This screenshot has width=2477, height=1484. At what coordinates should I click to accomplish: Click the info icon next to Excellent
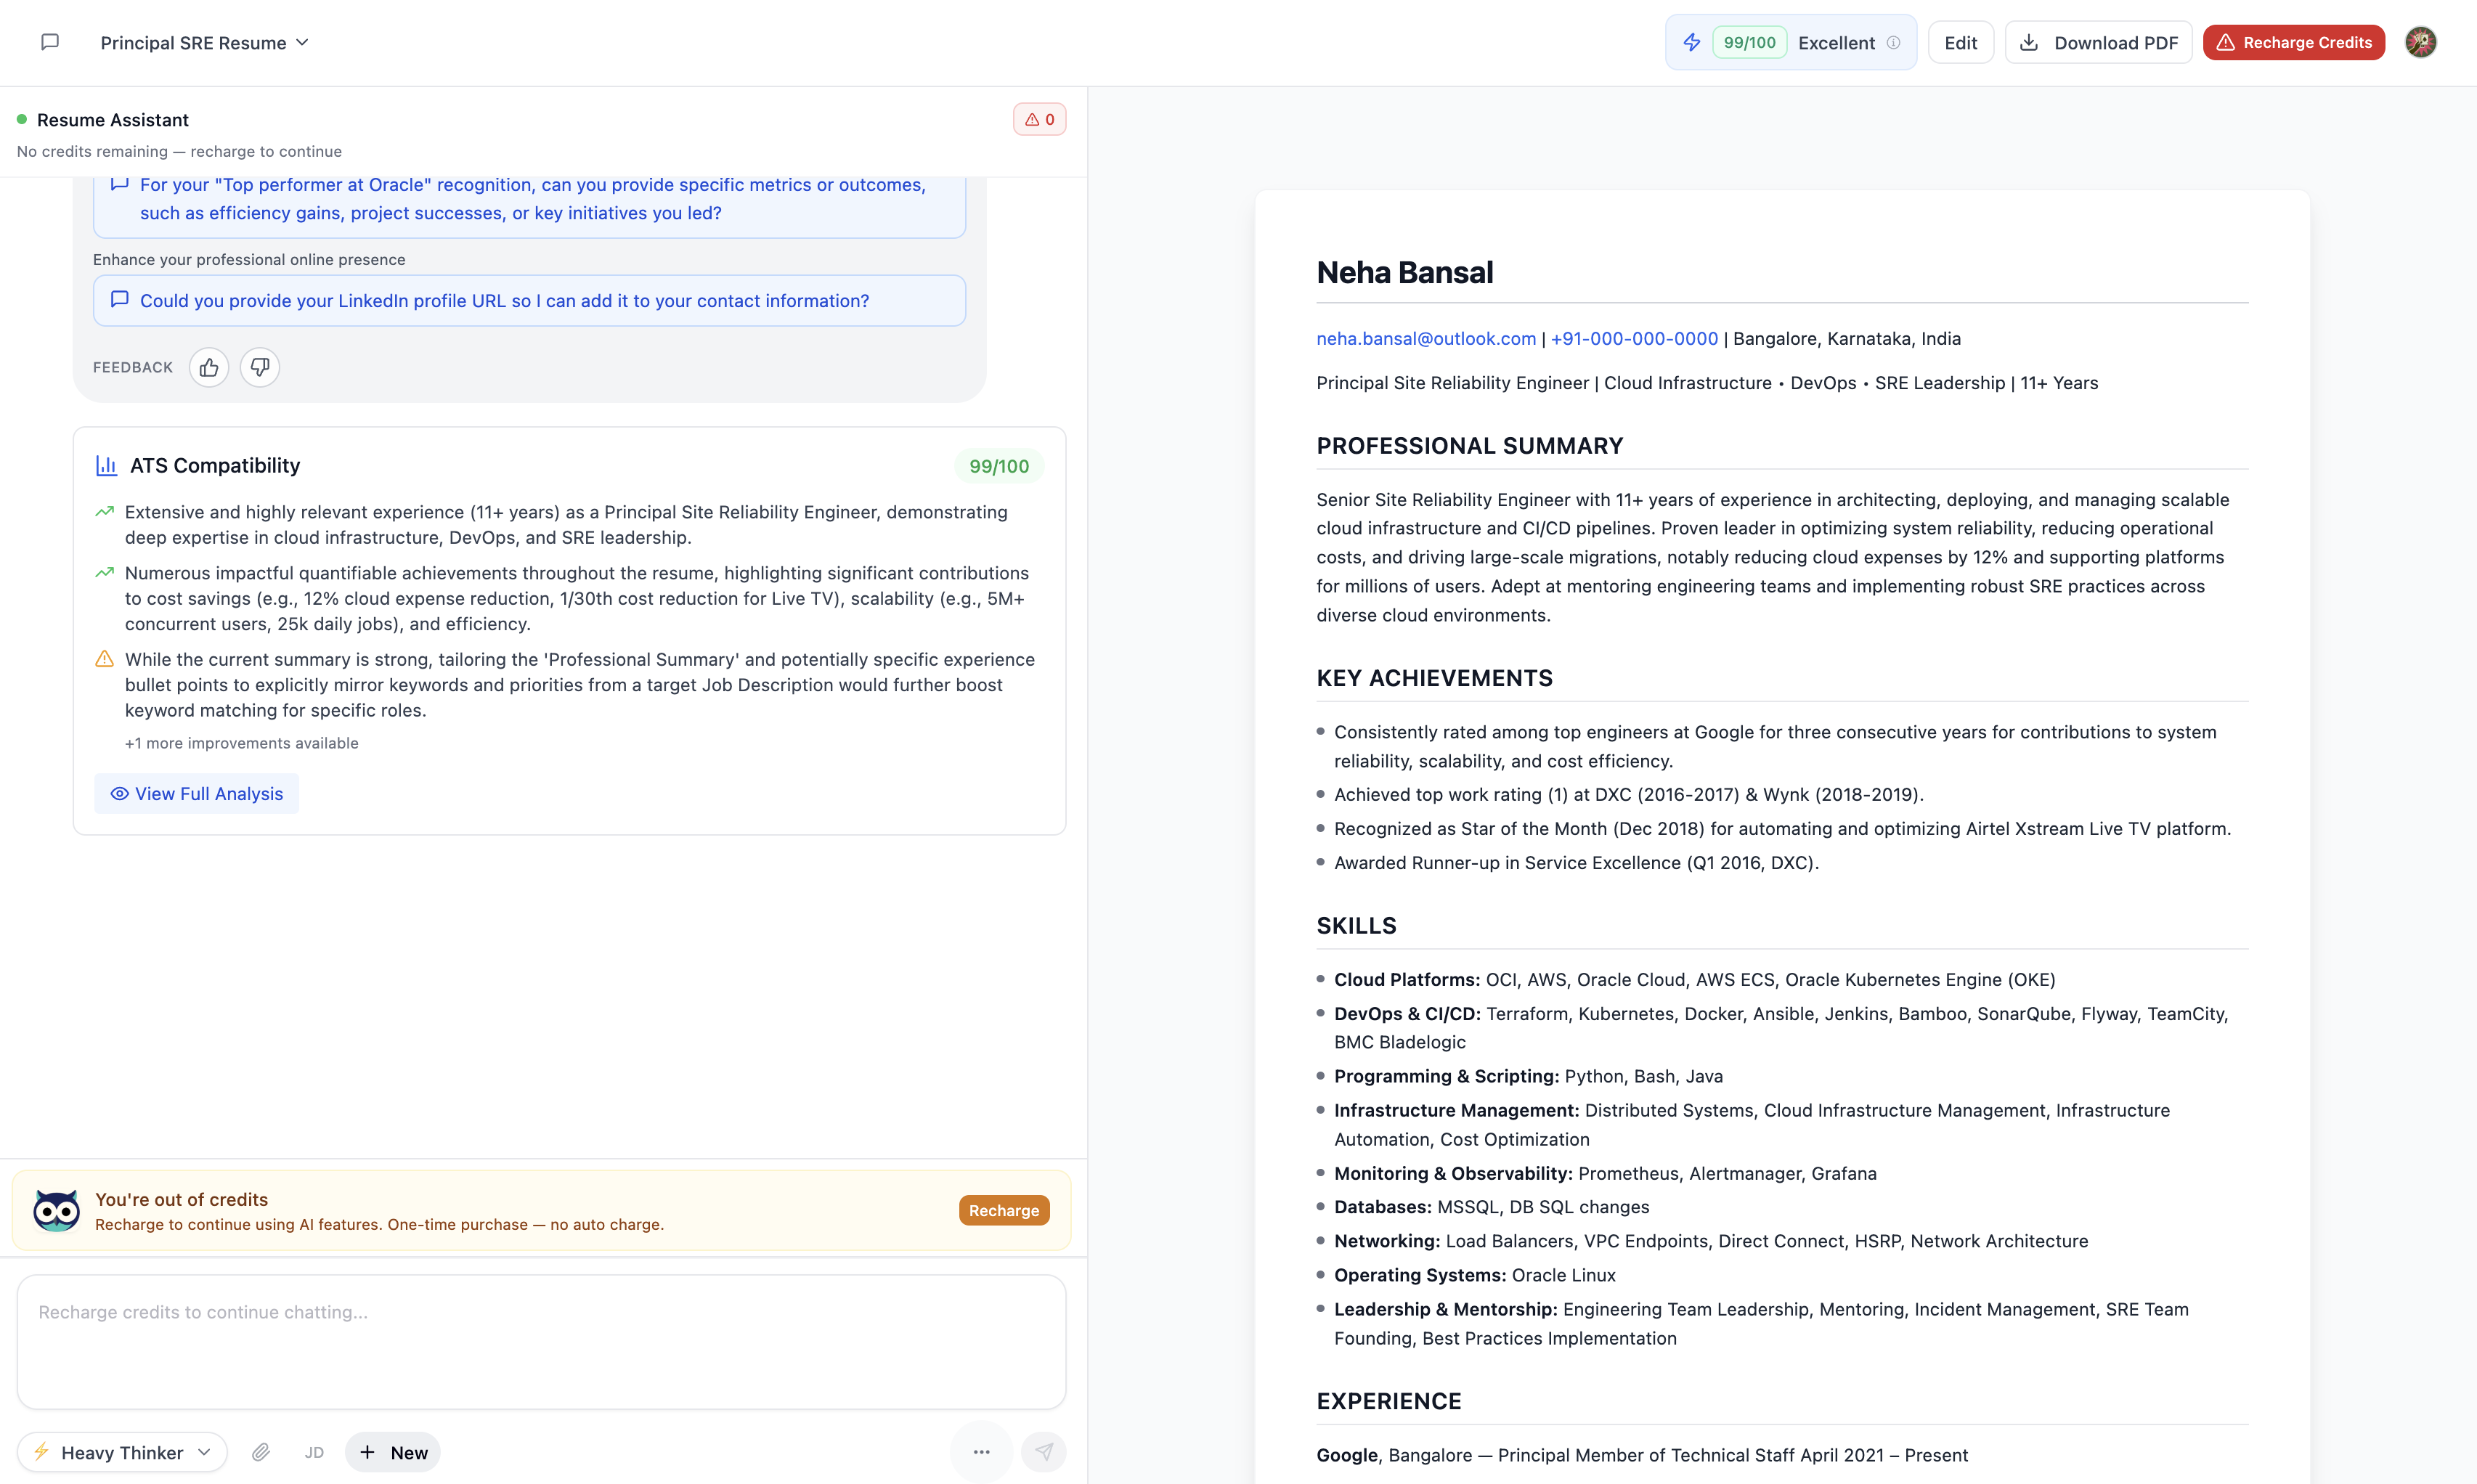[x=1893, y=42]
